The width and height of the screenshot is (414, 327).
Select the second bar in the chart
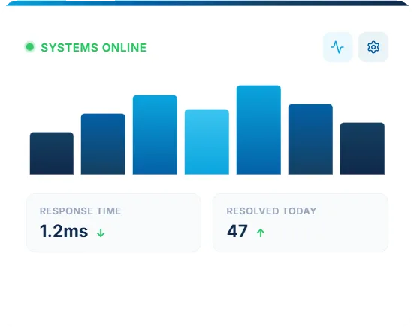point(103,144)
